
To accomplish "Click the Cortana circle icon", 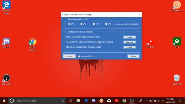I will (12, 101).
